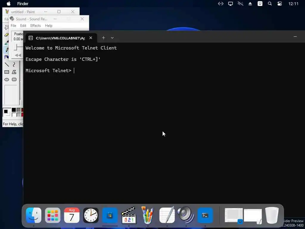Screen dimensions: 305x229
Task: Click the black color swatch in Paint palette
Action: 14,110
